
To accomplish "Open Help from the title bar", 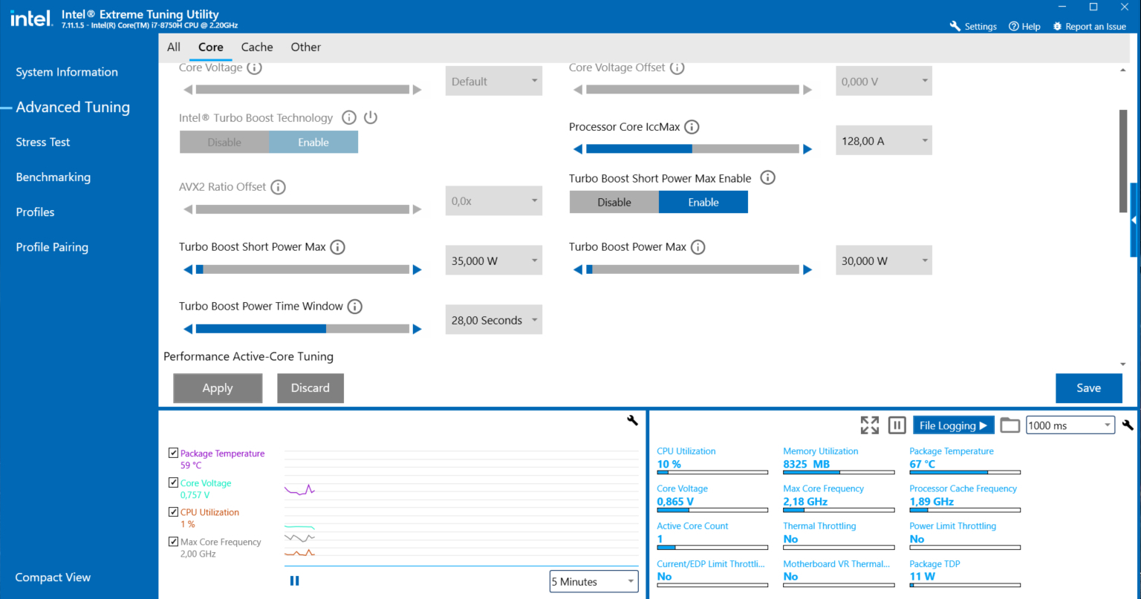I will coord(1024,27).
